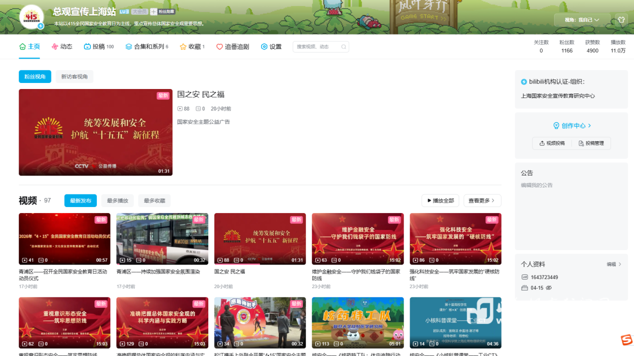Open 投稿管理 submission management
Image resolution: width=634 pixels, height=356 pixels.
[591, 143]
